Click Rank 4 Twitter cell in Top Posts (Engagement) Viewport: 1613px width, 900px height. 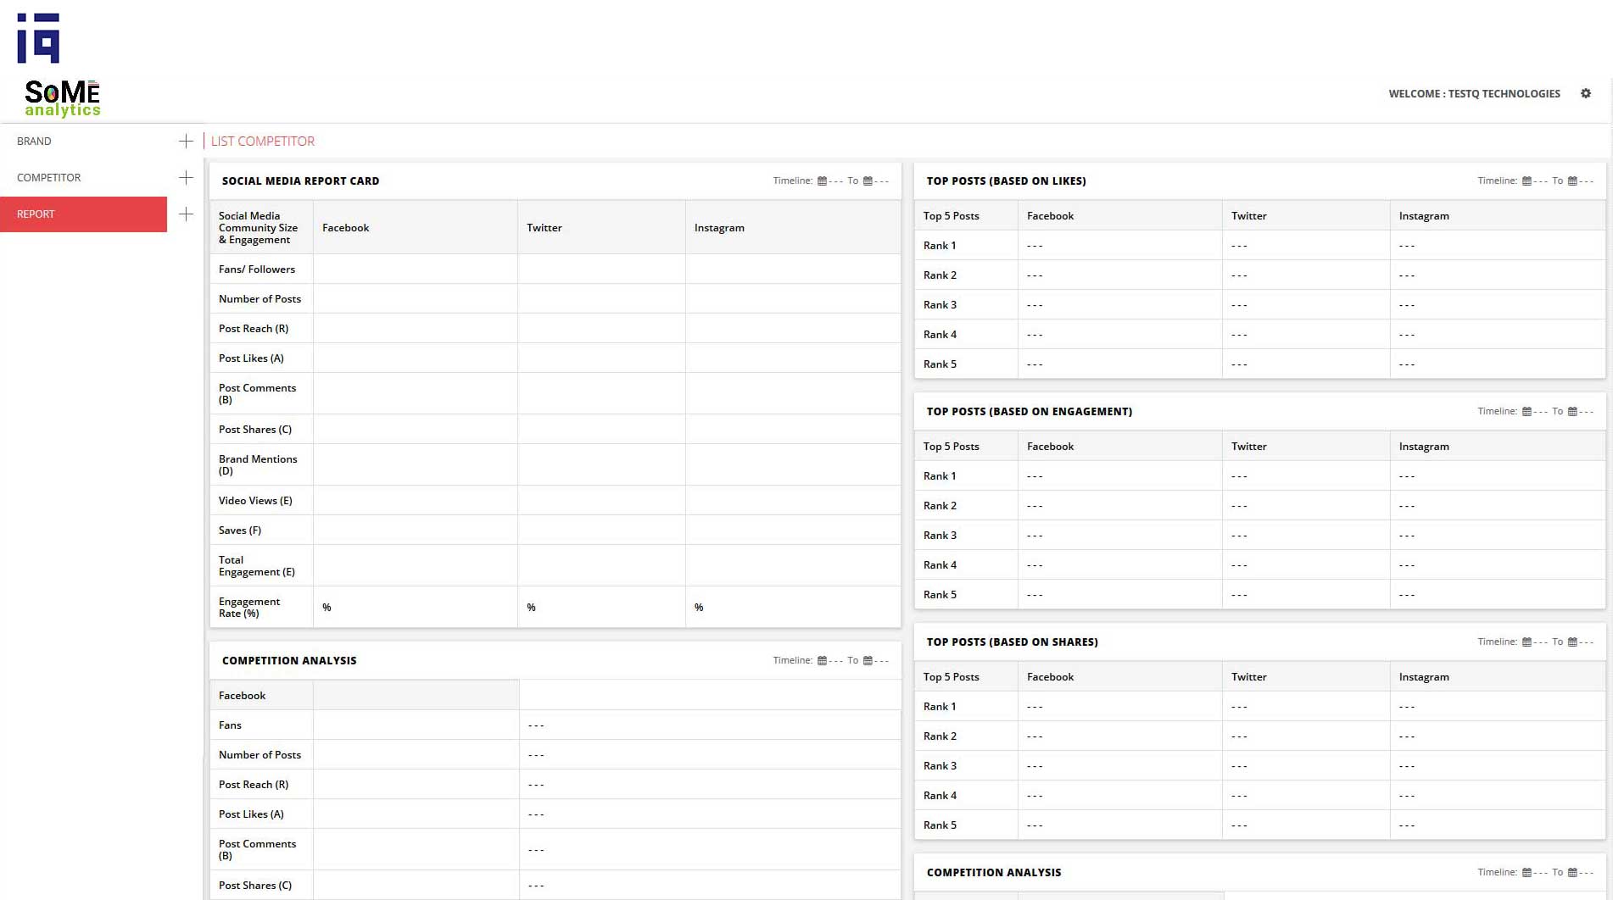[x=1306, y=564]
